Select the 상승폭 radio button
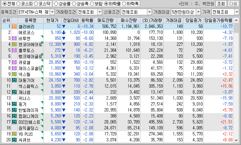The height and width of the screenshot is (145, 241). (x=74, y=4)
